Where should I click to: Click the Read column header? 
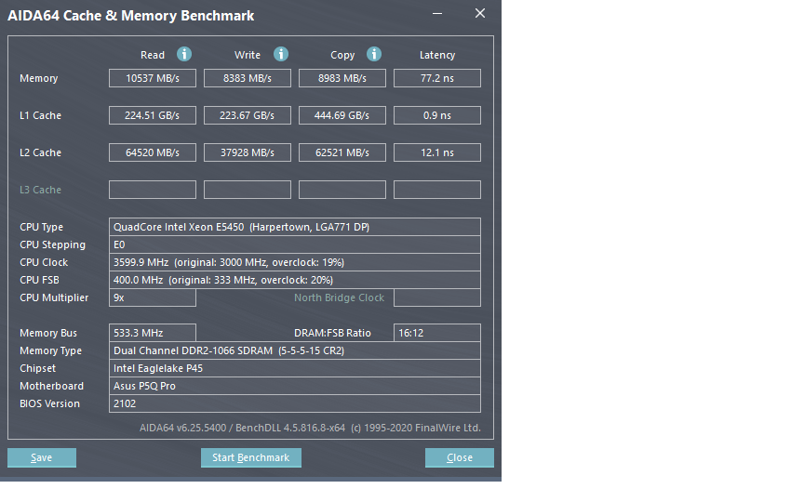[x=153, y=55]
